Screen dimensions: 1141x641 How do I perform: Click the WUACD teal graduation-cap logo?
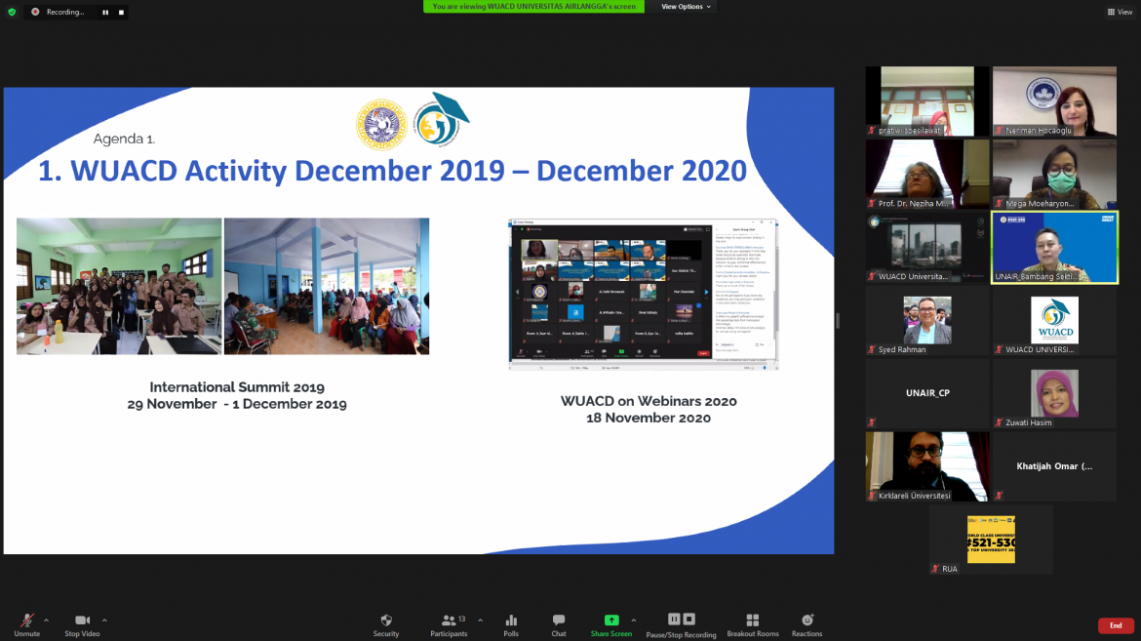coord(441,119)
